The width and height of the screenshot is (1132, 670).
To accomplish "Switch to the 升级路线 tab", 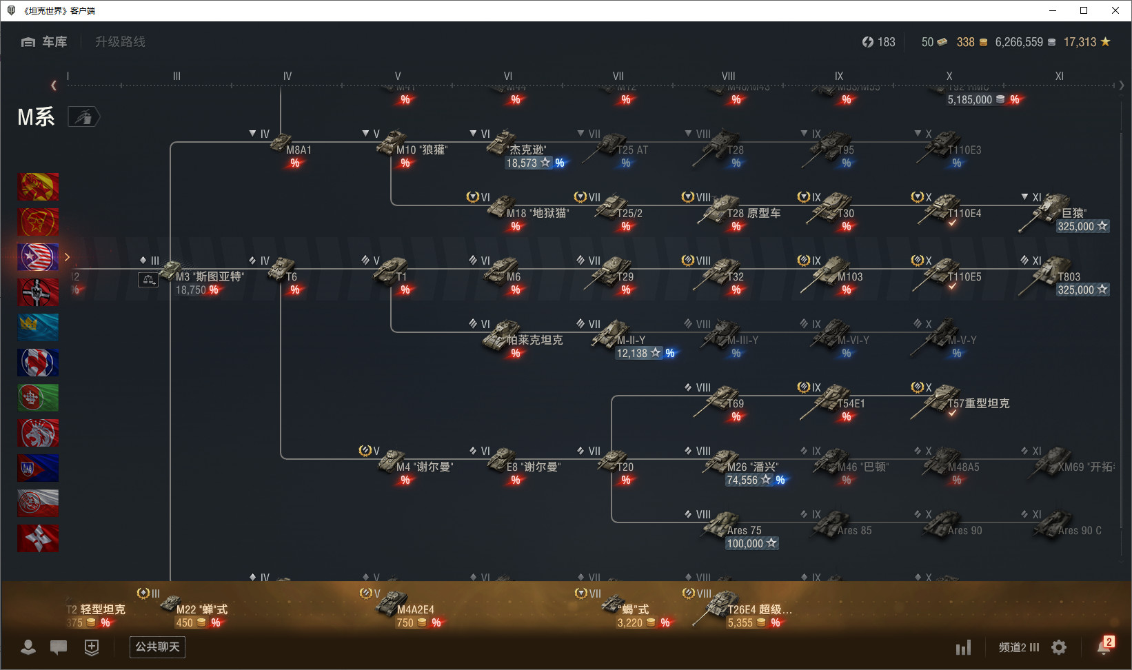I will (120, 42).
